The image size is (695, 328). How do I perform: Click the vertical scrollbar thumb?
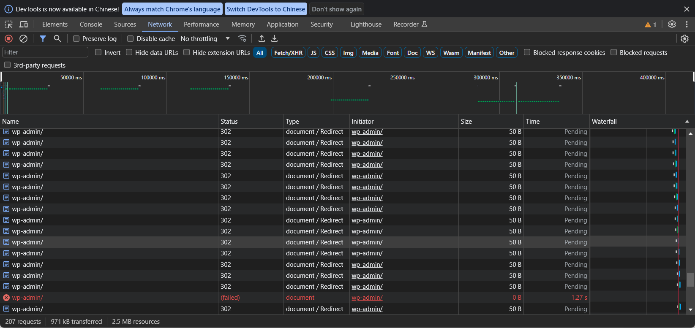click(x=690, y=279)
